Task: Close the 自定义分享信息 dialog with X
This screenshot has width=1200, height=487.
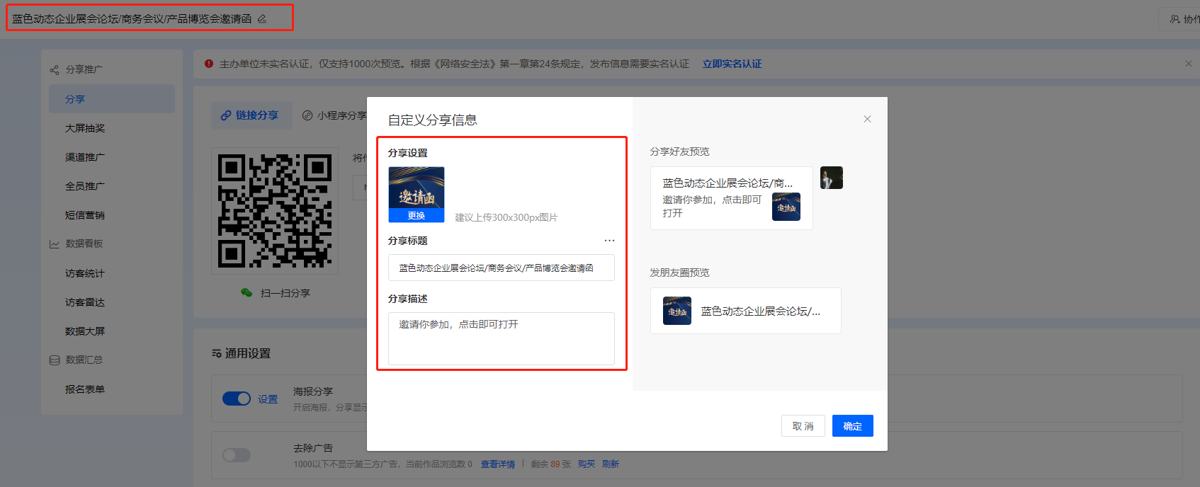Action: point(867,119)
